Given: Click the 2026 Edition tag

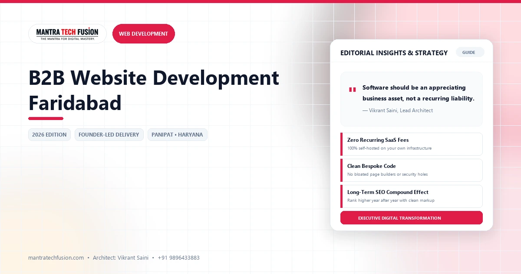Looking at the screenshot, I should pyautogui.click(x=49, y=134).
